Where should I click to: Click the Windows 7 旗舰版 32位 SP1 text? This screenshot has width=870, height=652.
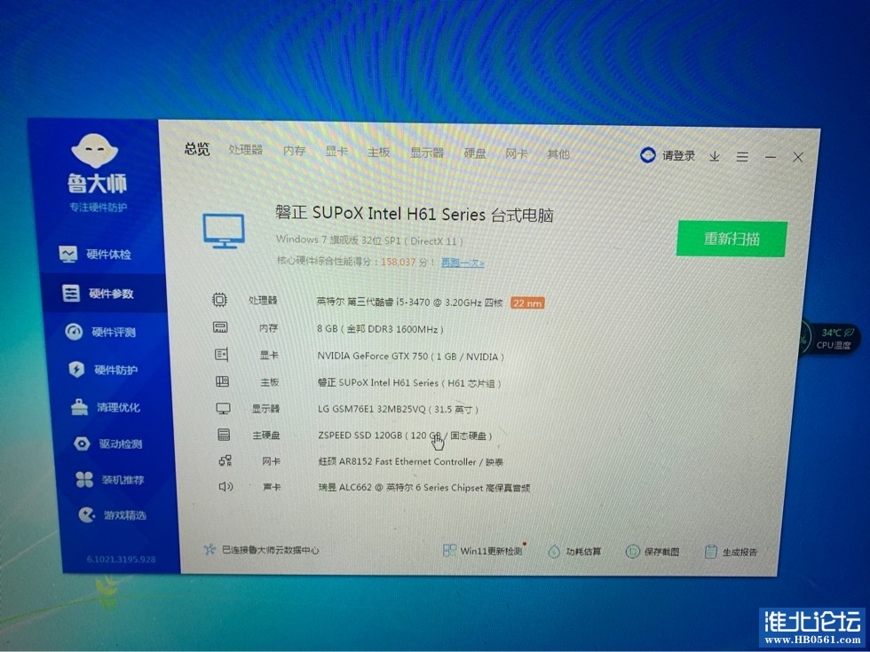pyautogui.click(x=339, y=240)
